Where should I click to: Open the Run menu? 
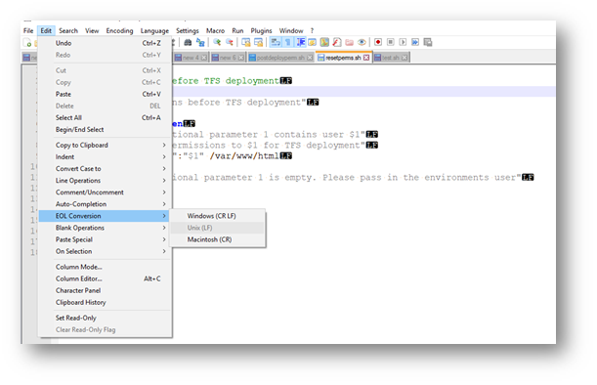point(237,31)
